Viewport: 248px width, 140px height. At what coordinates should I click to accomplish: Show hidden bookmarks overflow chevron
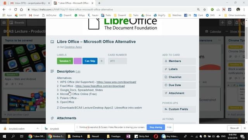click(x=220, y=15)
